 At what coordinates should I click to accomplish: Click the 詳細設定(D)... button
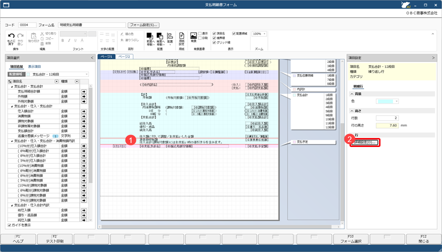point(365,142)
